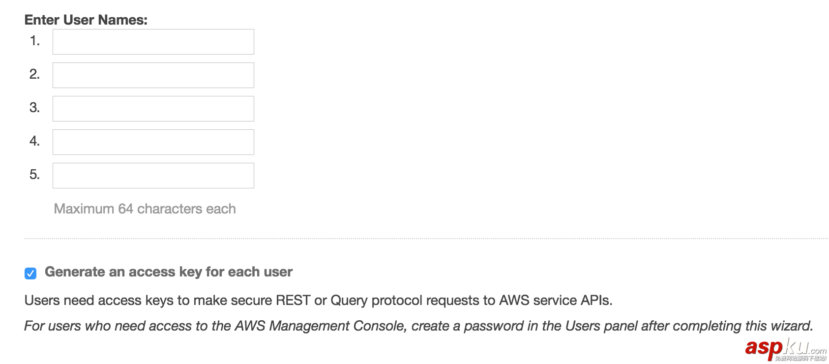This screenshot has width=829, height=364.
Task: Select the third user name field
Action: (x=153, y=109)
